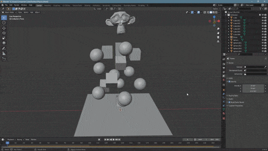Select the Cursor tool in toolbar

click(x=4, y=23)
